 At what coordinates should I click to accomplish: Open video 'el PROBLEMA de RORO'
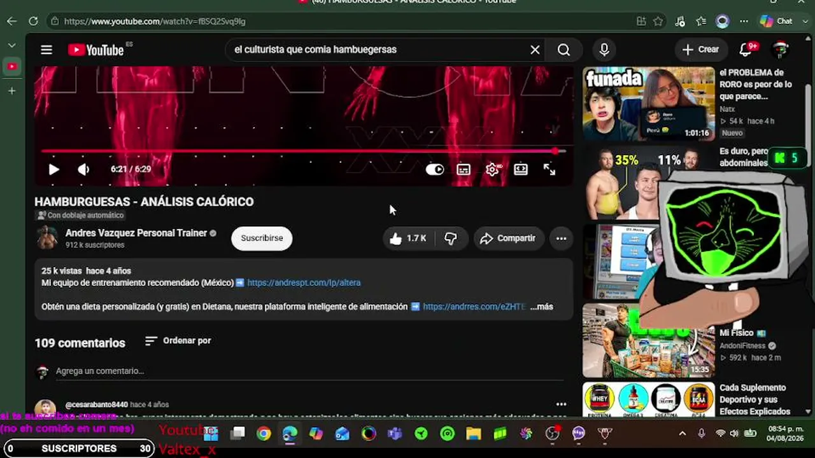tap(756, 85)
